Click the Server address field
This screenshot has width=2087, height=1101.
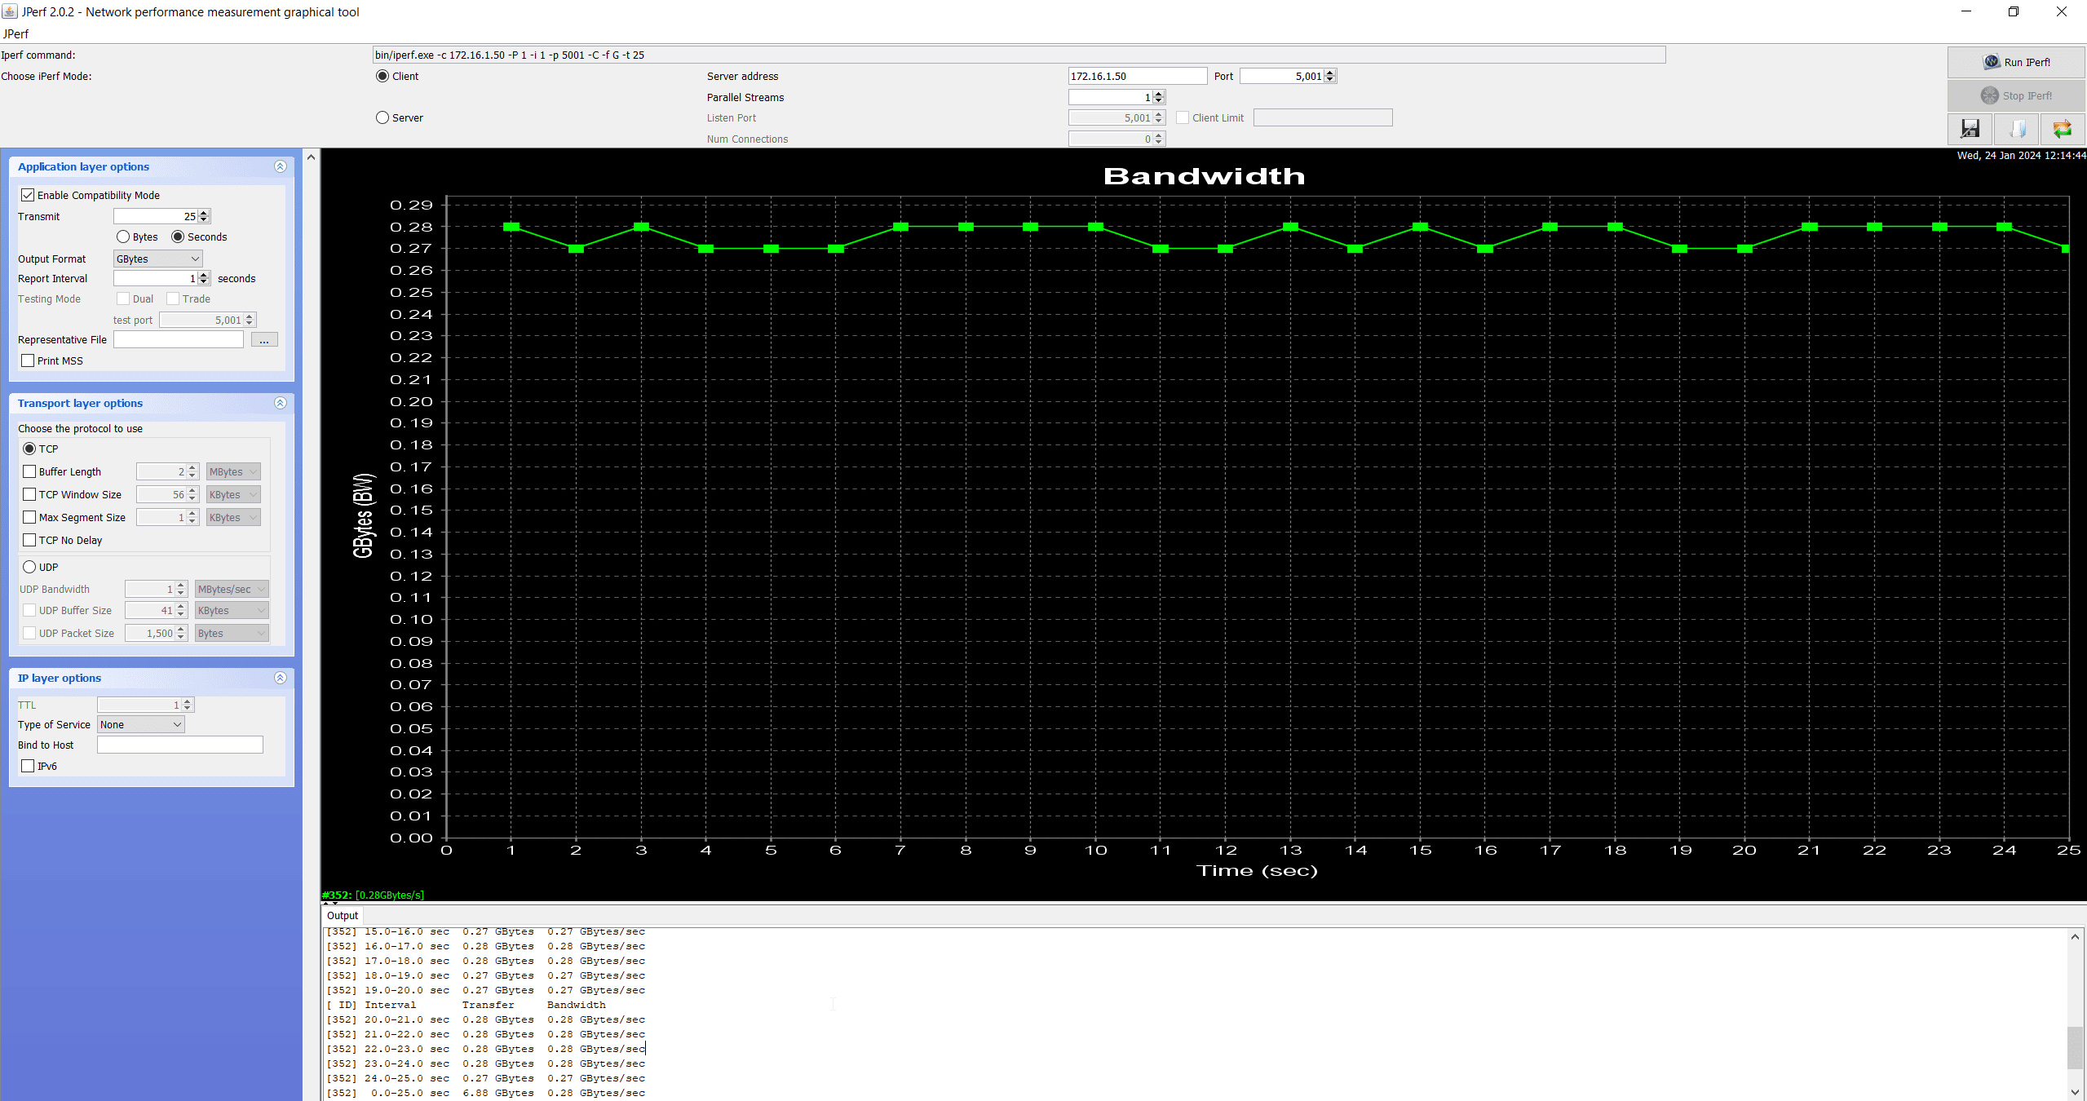click(1138, 76)
